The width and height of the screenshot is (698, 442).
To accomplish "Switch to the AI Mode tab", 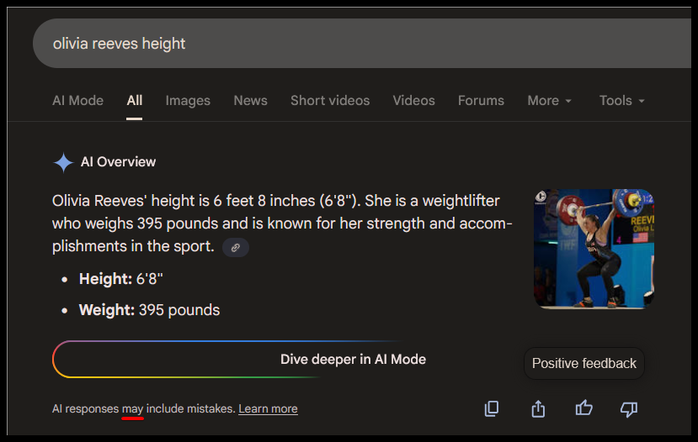I will [77, 101].
